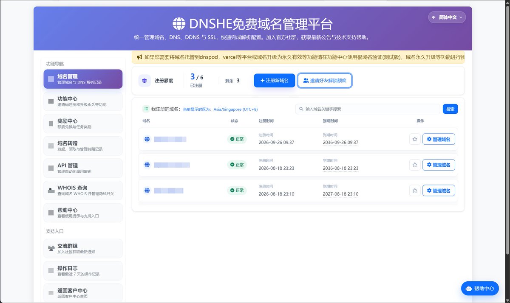Viewport: 510px width, 303px height.
Task: Star the domain expiring 2027-08-18 23:10
Action: [x=415, y=191]
